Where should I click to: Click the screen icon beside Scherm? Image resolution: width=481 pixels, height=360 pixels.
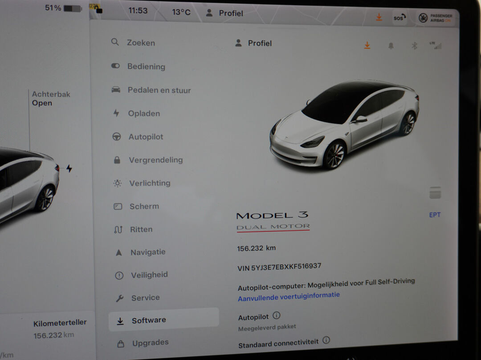click(118, 207)
